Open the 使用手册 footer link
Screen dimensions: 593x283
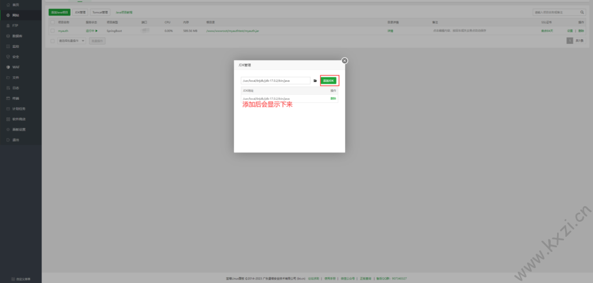click(330, 278)
